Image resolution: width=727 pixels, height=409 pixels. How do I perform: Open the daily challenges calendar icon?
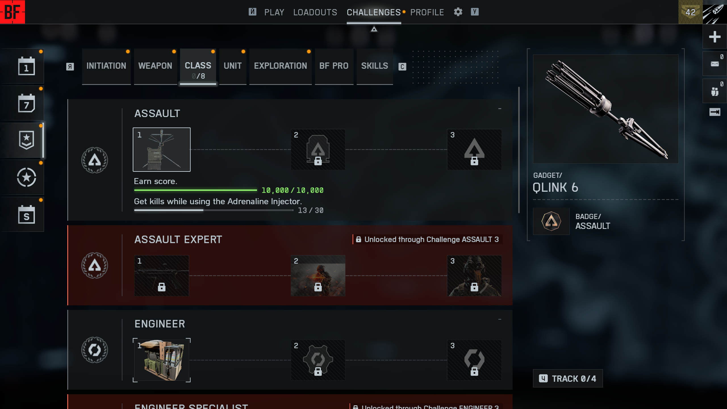coord(26,66)
